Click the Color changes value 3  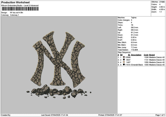[131, 20]
